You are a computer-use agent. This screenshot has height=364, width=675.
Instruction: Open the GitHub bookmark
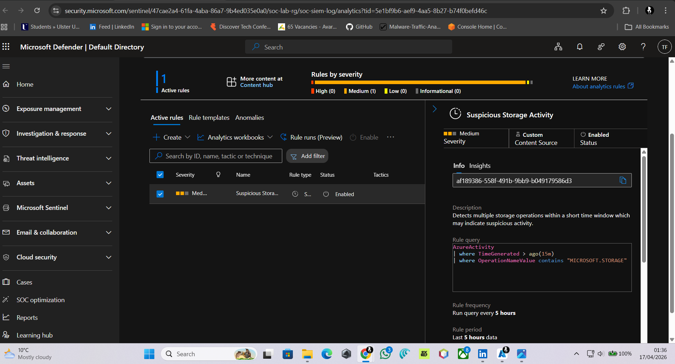tap(359, 27)
